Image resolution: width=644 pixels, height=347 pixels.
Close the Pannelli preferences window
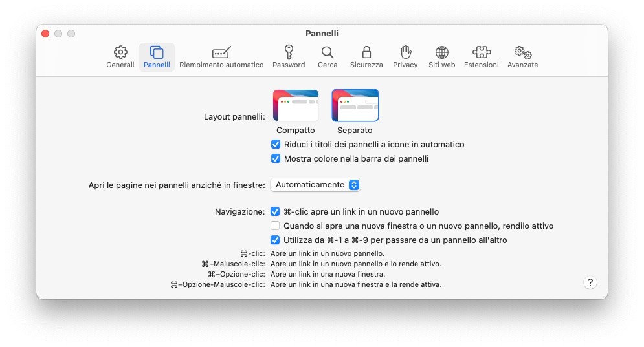(45, 34)
